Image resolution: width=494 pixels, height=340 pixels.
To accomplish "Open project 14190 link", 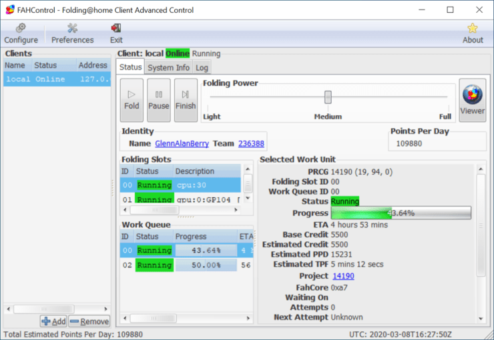I will pos(343,276).
